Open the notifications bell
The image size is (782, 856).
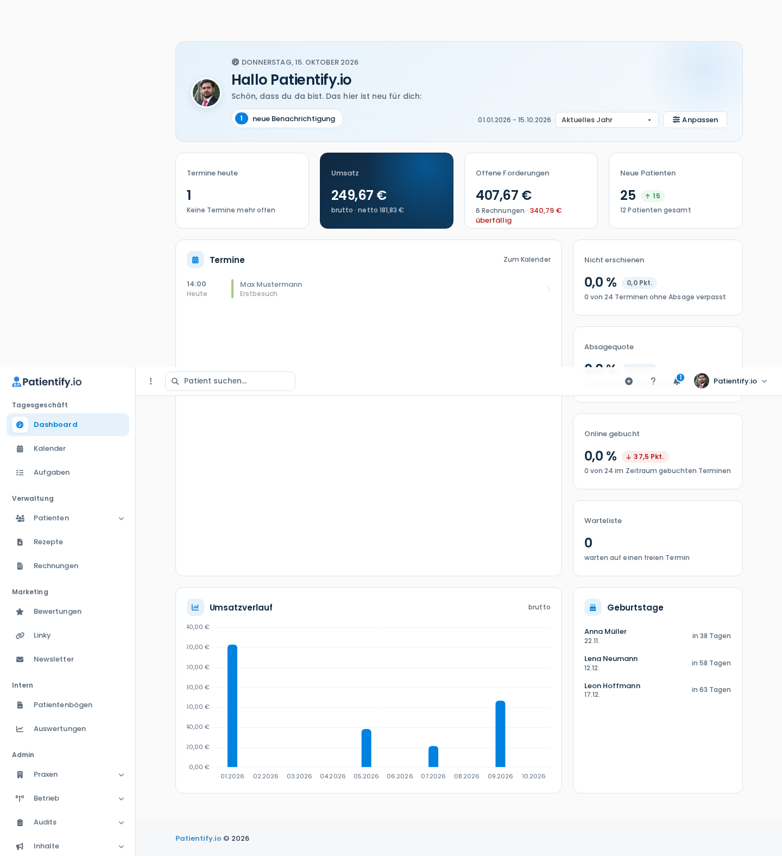click(x=677, y=381)
